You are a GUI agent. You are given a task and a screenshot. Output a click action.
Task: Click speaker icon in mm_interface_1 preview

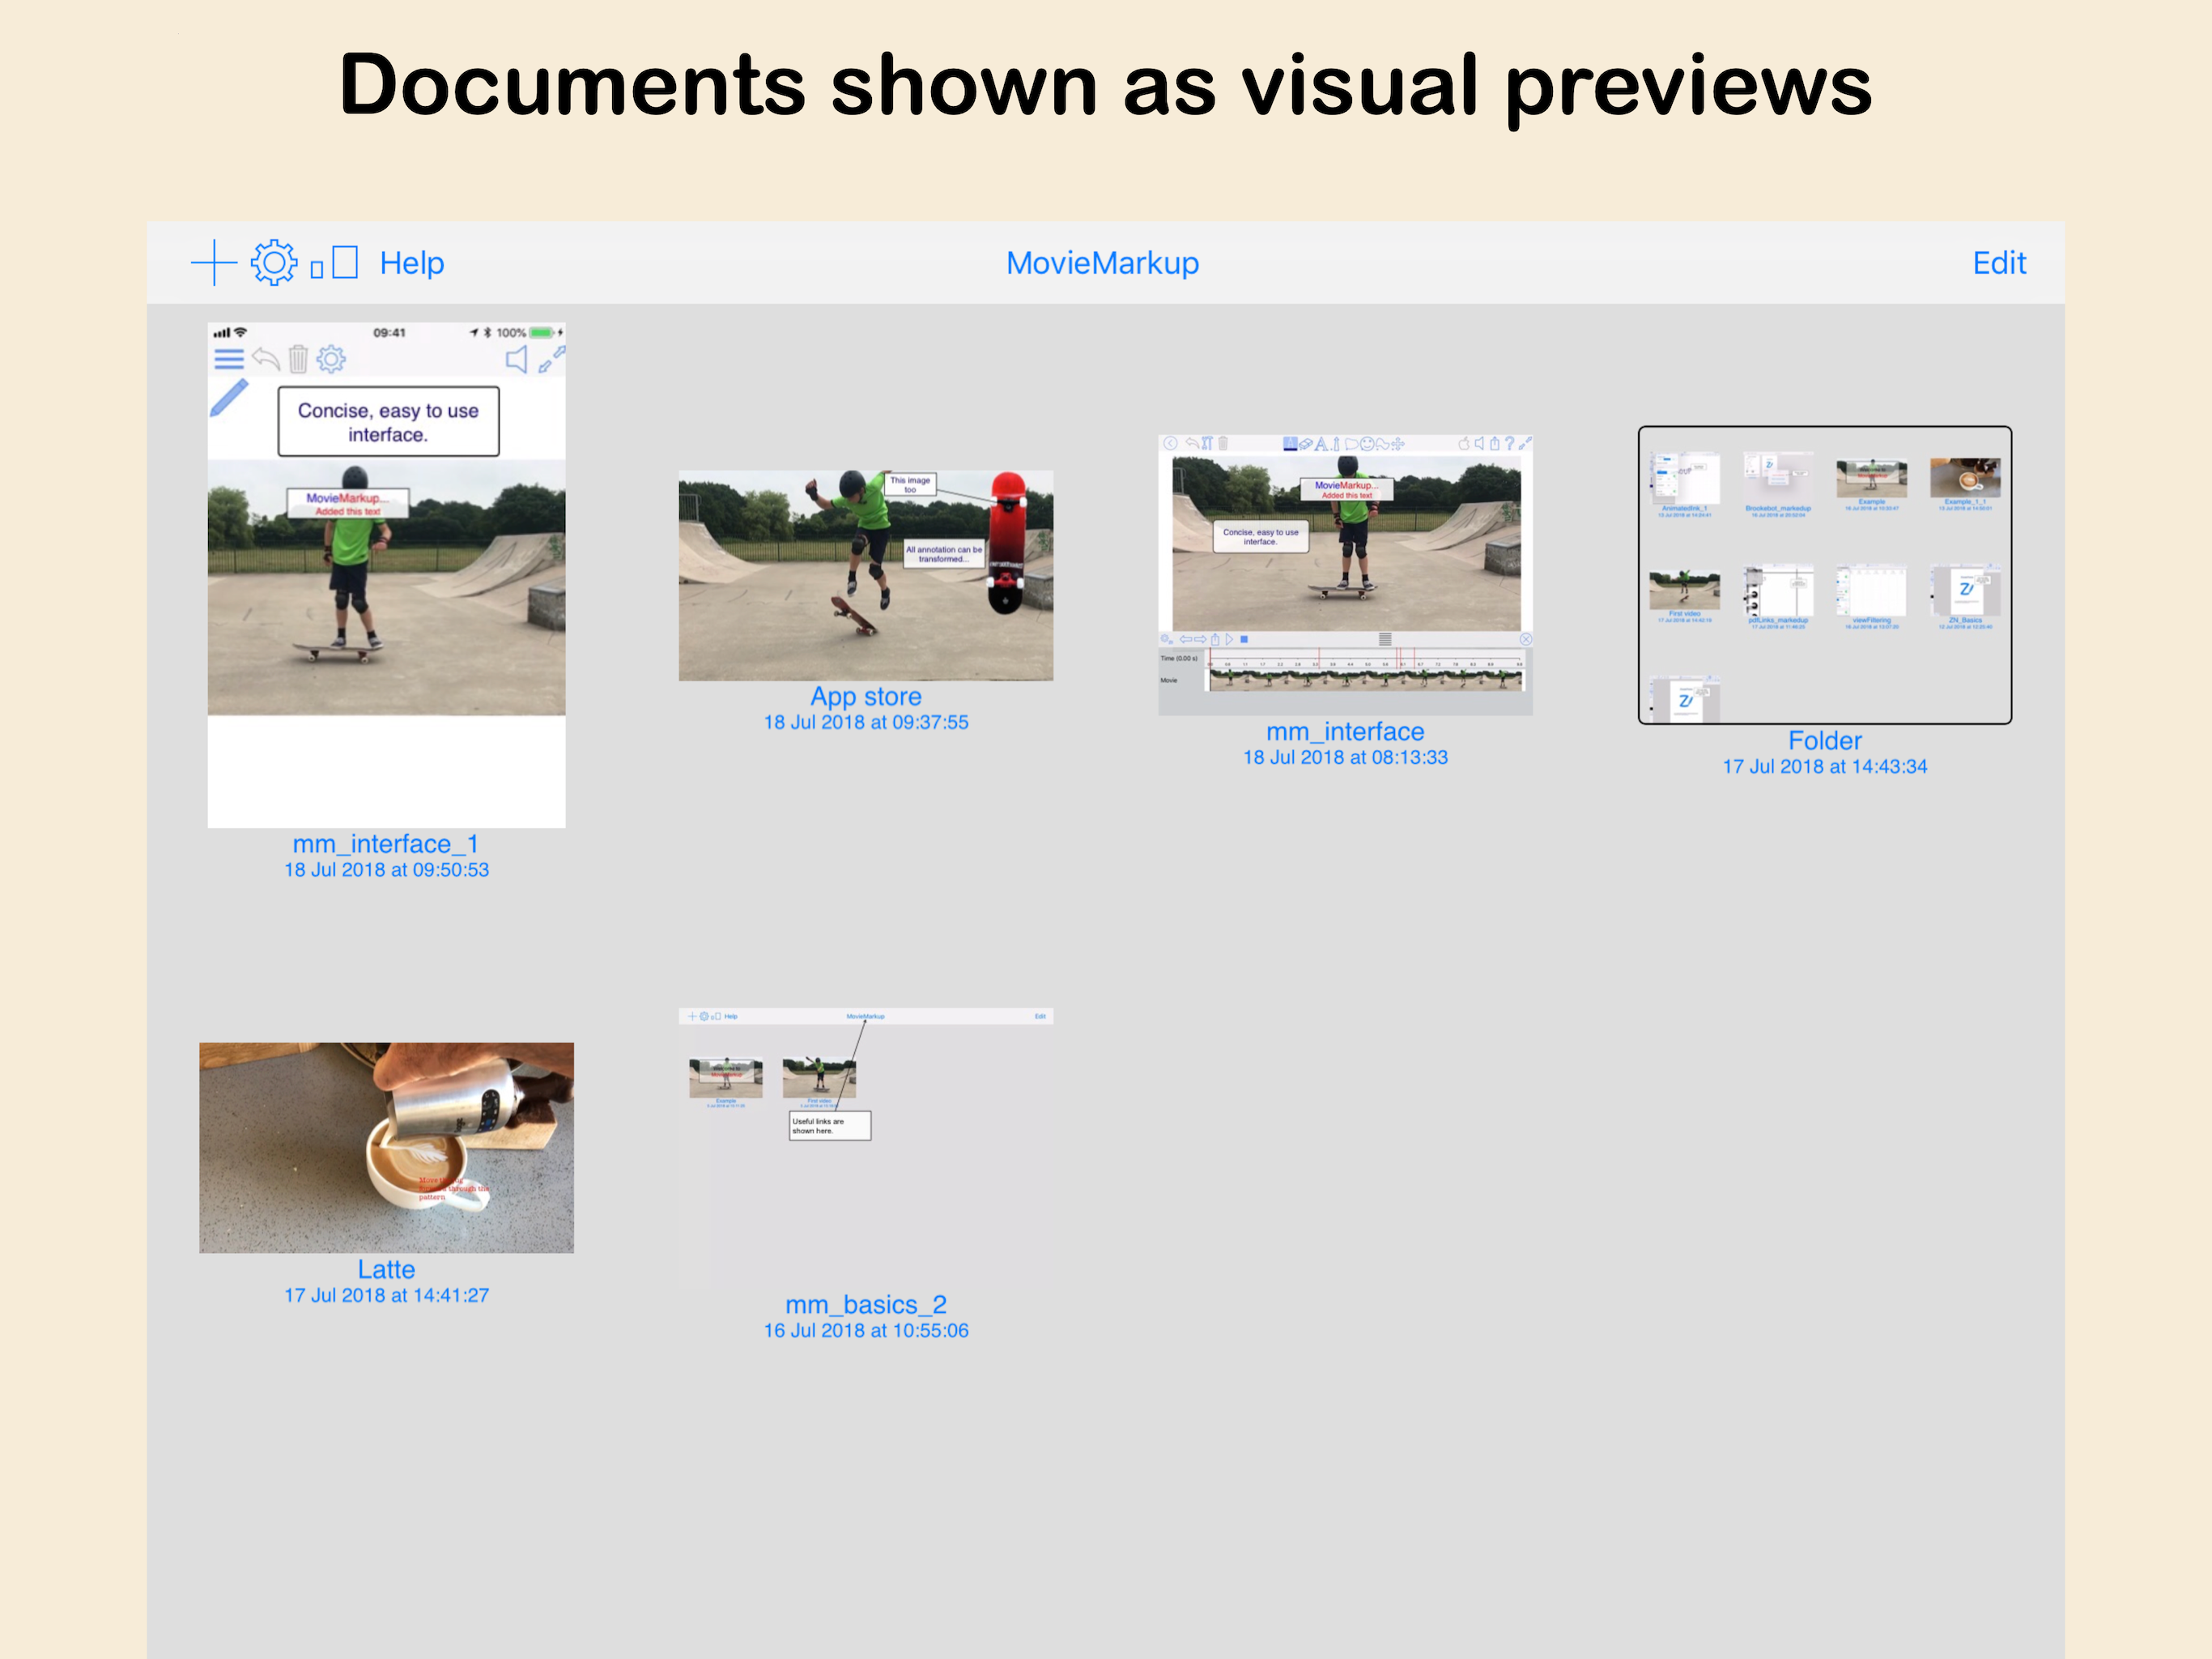[x=517, y=360]
